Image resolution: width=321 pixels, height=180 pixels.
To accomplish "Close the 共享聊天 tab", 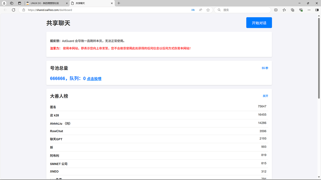I will click(112, 3).
